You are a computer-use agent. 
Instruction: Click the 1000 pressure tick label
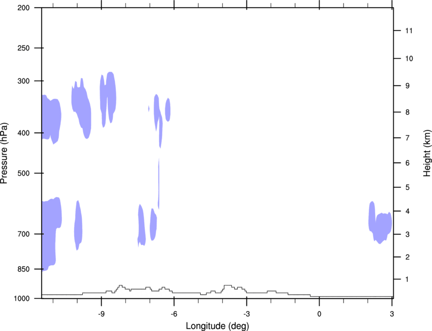tap(22, 298)
